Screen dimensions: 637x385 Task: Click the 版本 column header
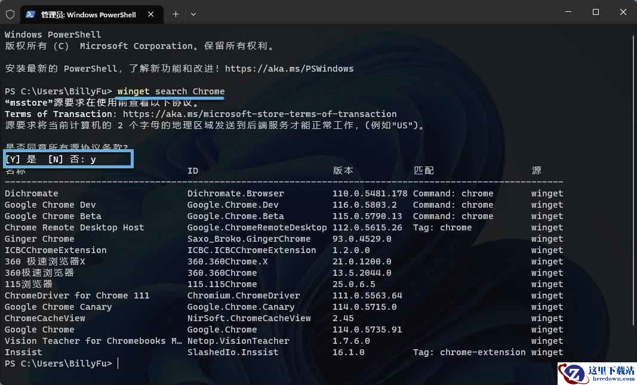(343, 171)
